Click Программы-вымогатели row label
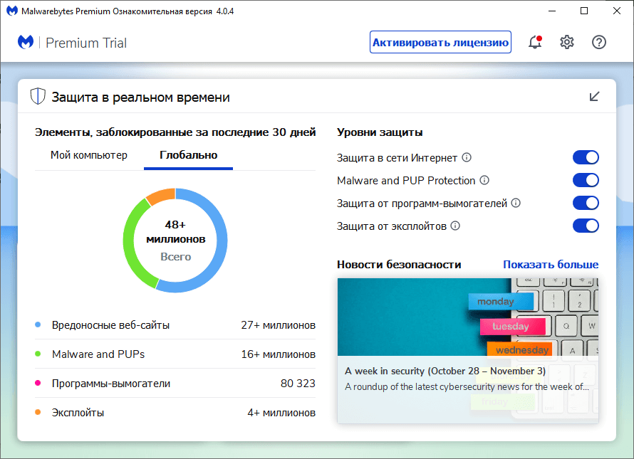 click(111, 383)
